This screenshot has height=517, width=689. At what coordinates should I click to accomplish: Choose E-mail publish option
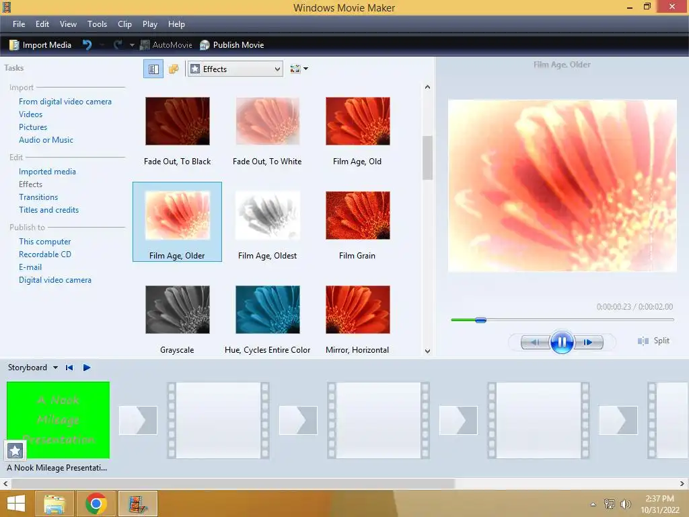[30, 267]
